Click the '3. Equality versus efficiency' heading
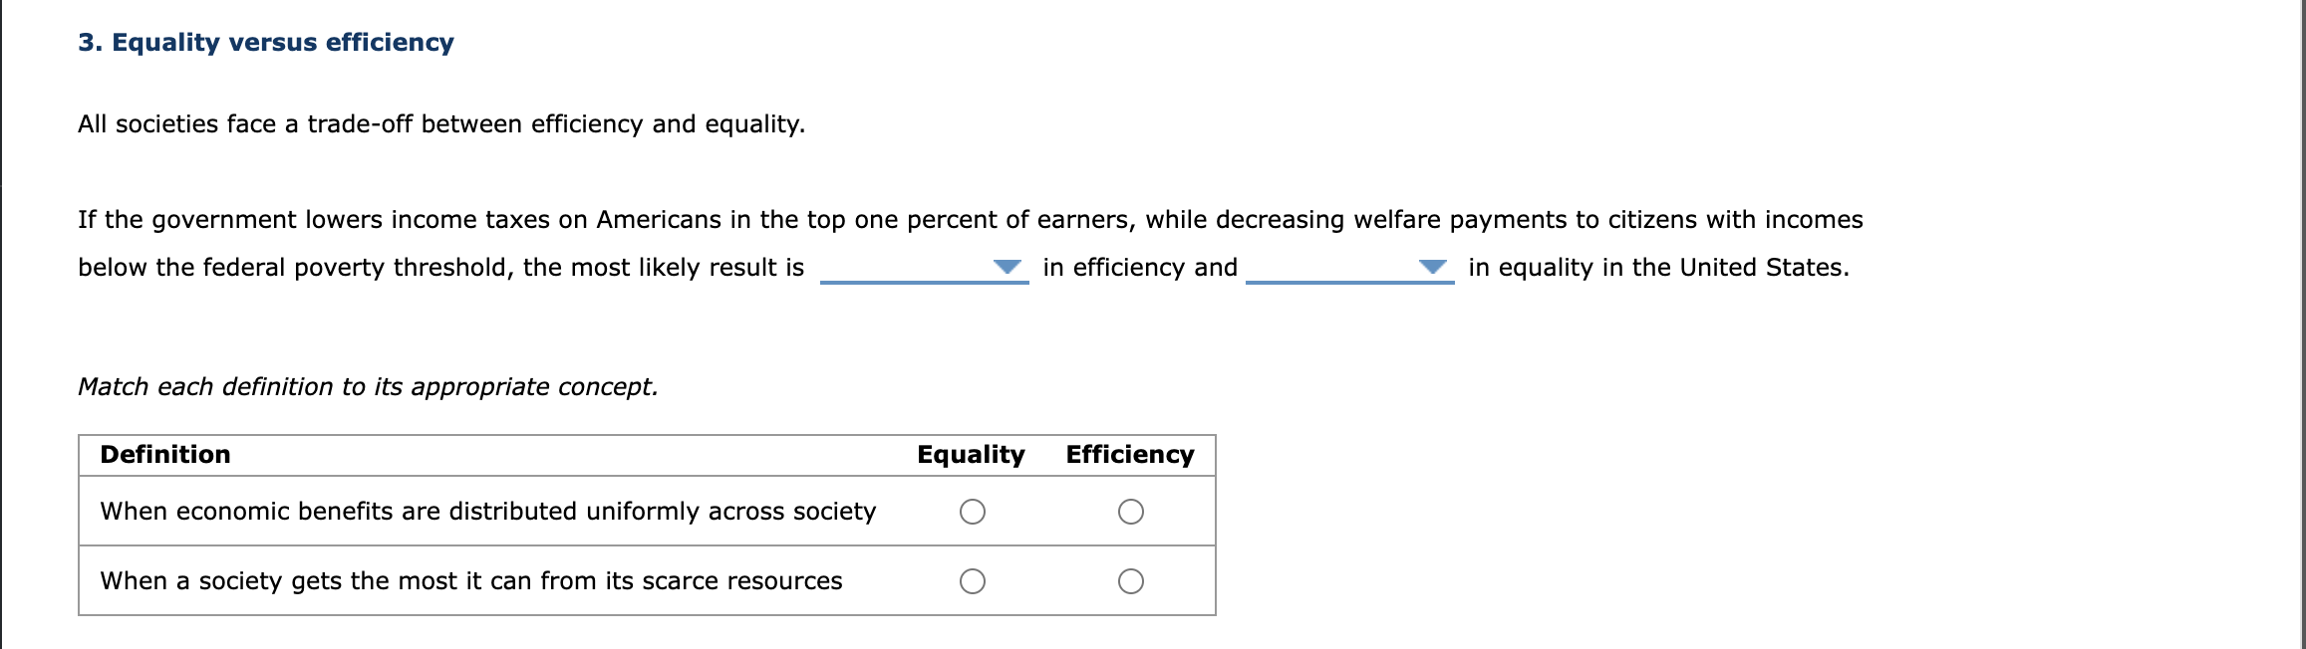This screenshot has height=649, width=2306. pos(266,43)
